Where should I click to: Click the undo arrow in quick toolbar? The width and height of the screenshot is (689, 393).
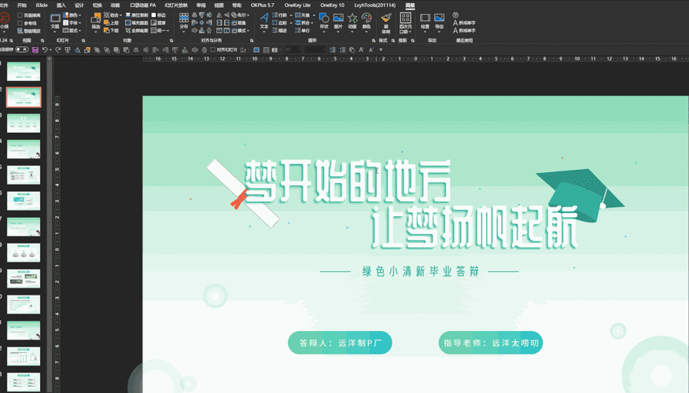coord(46,50)
